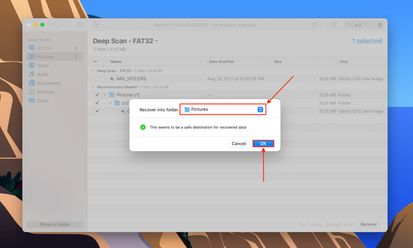The image size is (413, 248).
Task: Click 1 of 2 items status text
Action: coord(326,225)
